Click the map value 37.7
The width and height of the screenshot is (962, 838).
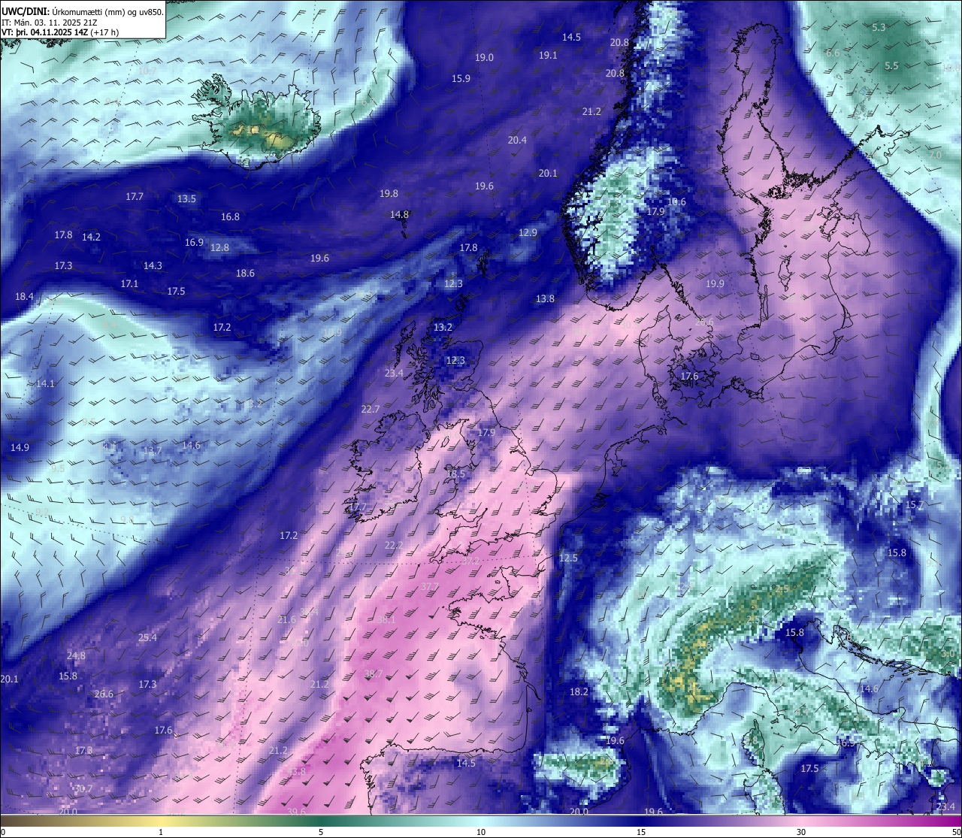pyautogui.click(x=430, y=587)
